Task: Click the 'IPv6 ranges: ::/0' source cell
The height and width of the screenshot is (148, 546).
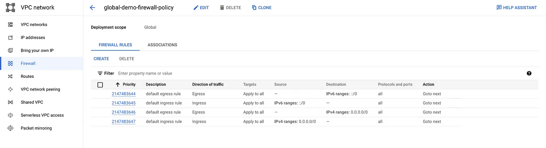Action: click(290, 103)
